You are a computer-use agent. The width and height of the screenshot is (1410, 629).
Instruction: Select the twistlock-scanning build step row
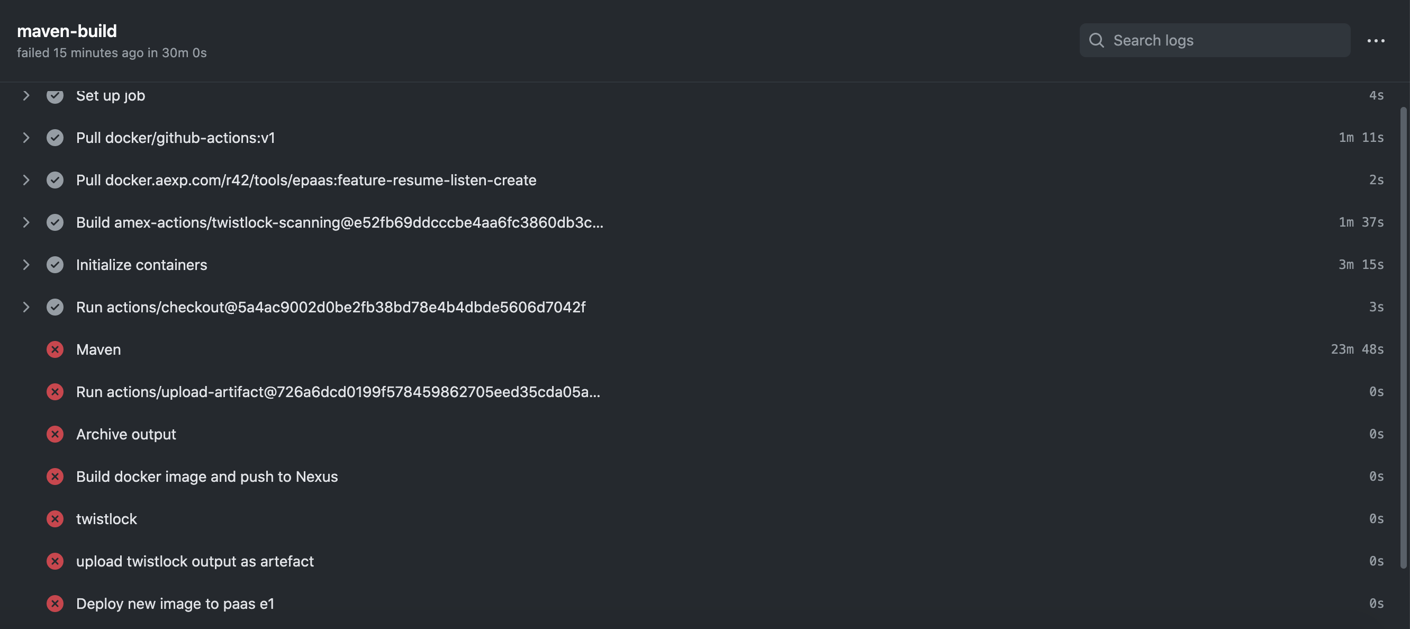coord(339,222)
